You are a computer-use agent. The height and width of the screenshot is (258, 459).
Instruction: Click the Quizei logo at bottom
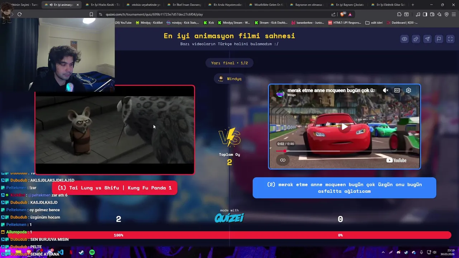(229, 218)
